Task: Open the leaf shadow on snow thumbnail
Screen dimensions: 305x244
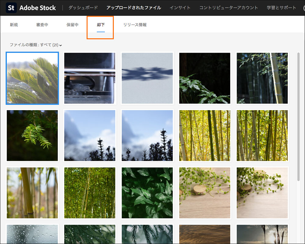Action: click(x=147, y=78)
